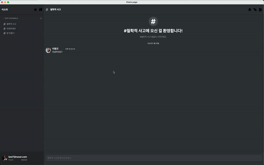Click the server name 이소라
Screen dimensions: 264x165
[5, 10]
